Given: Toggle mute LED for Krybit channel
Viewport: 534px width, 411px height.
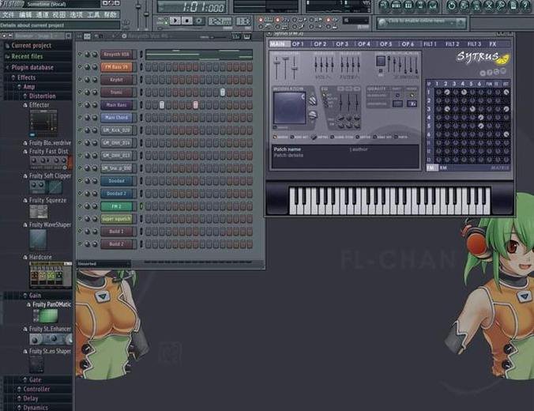Looking at the screenshot, I should [x=80, y=79].
